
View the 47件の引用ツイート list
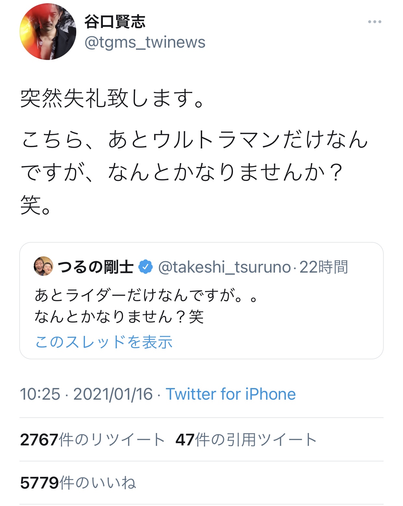coord(246,440)
